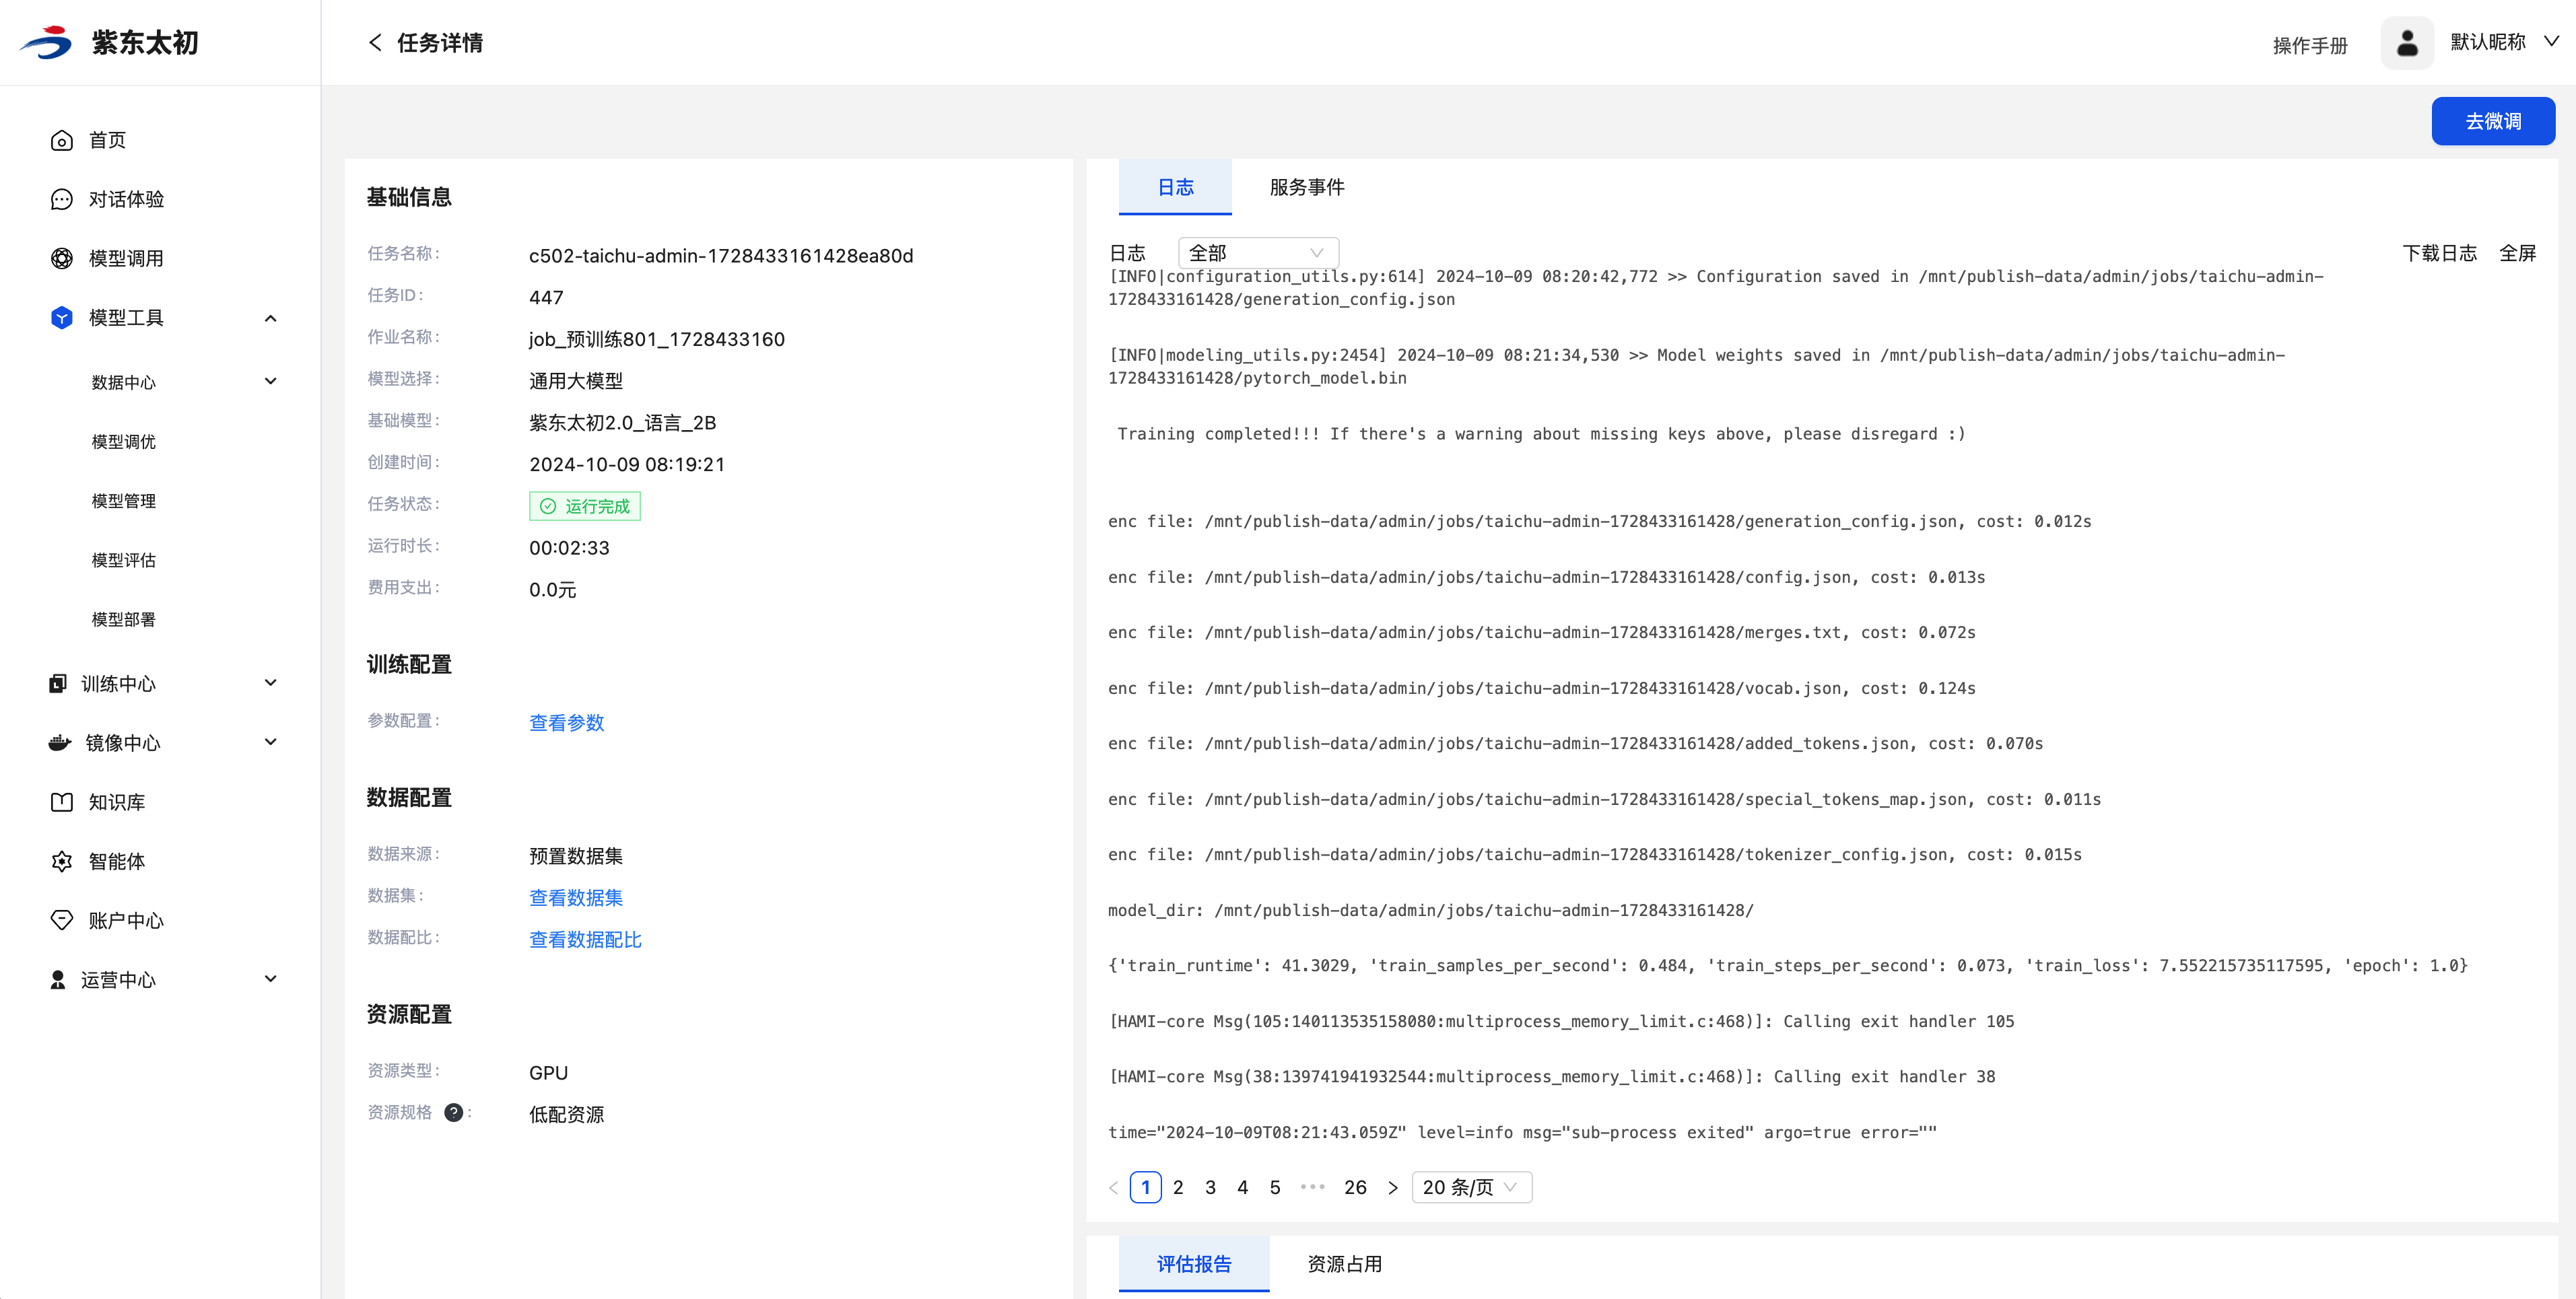Open 智能体 agent icon in sidebar
This screenshot has width=2576, height=1299.
click(x=61, y=861)
